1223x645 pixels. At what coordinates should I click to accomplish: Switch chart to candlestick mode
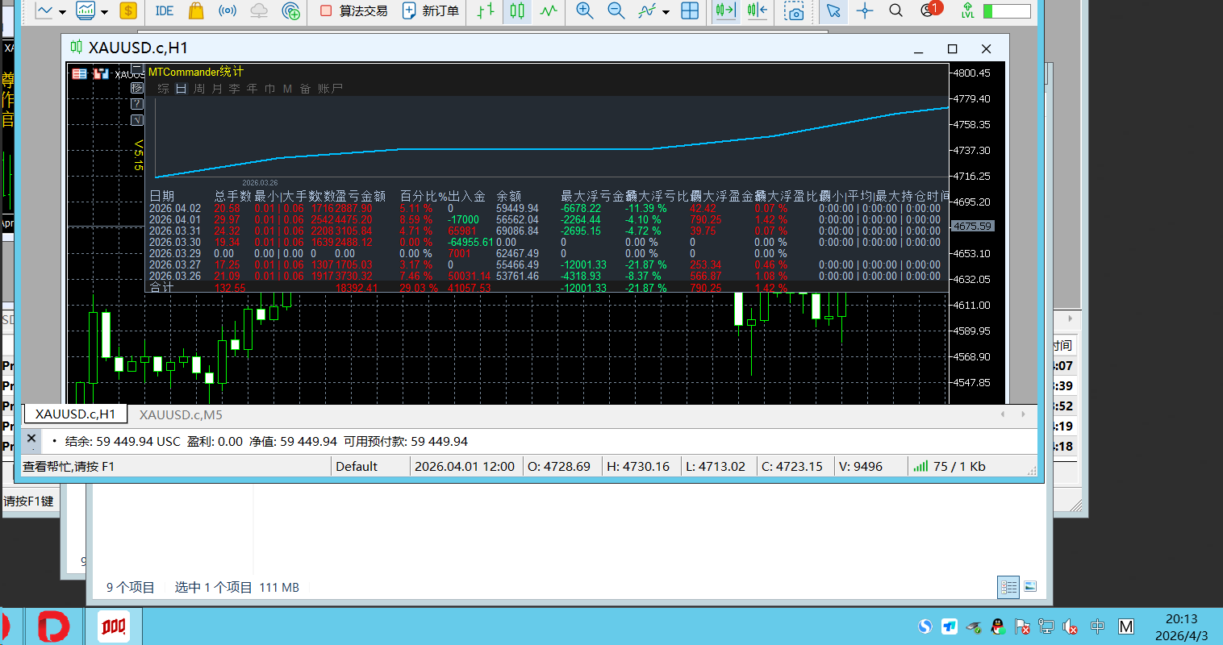click(x=517, y=10)
